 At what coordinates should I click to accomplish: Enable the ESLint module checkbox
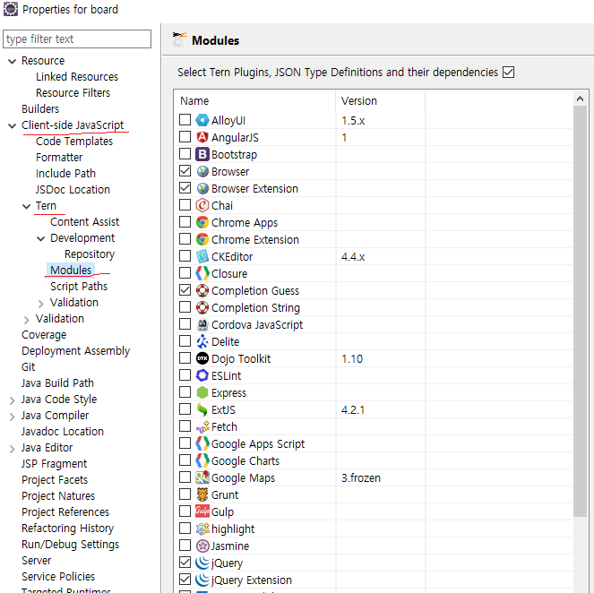pos(185,375)
